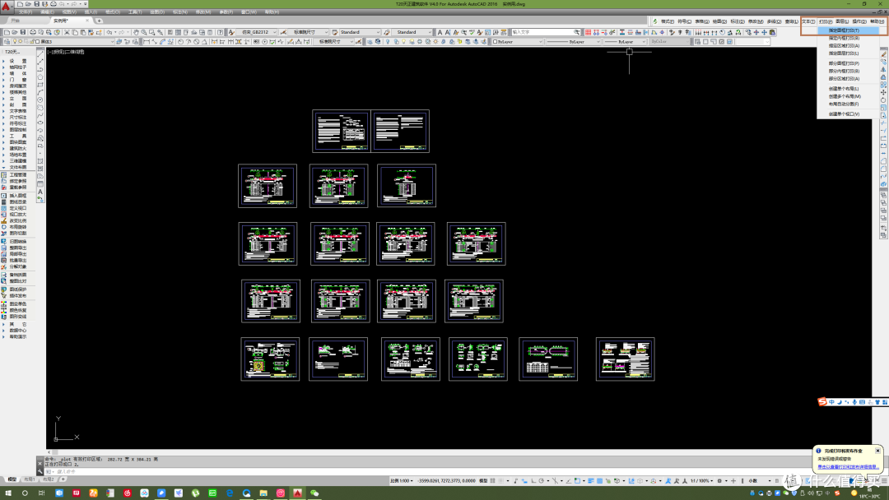Open the AutoCAD application menu logo
The width and height of the screenshot is (889, 500).
[x=7, y=7]
